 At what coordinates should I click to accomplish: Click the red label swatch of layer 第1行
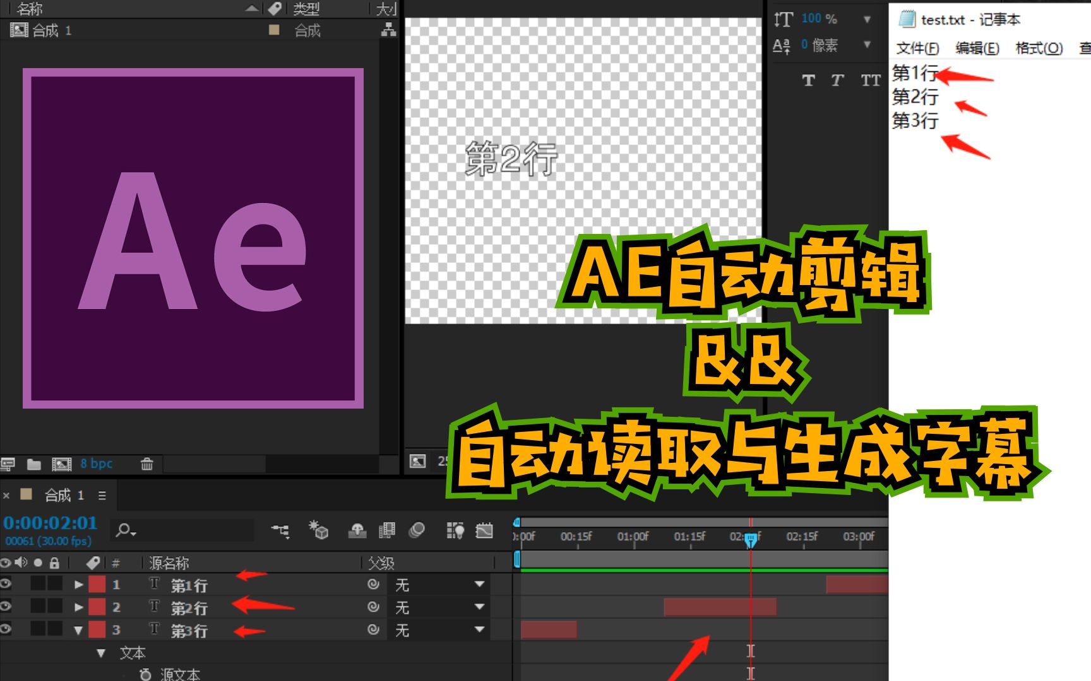click(97, 584)
